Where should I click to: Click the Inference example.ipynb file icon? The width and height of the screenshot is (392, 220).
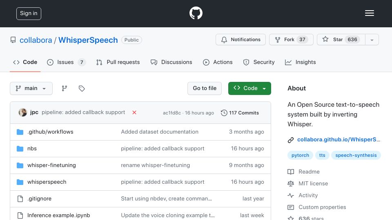pos(20,216)
